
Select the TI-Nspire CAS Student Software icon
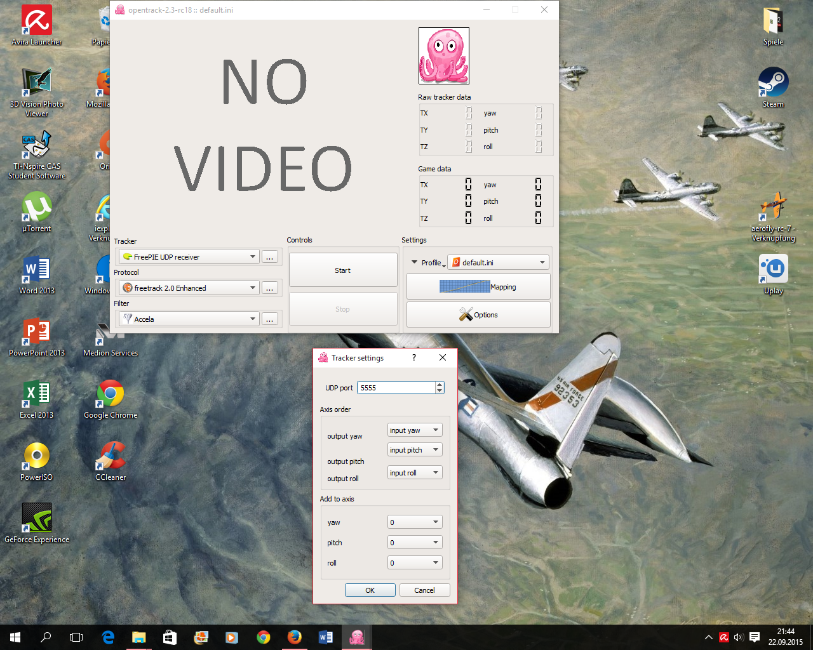click(37, 154)
